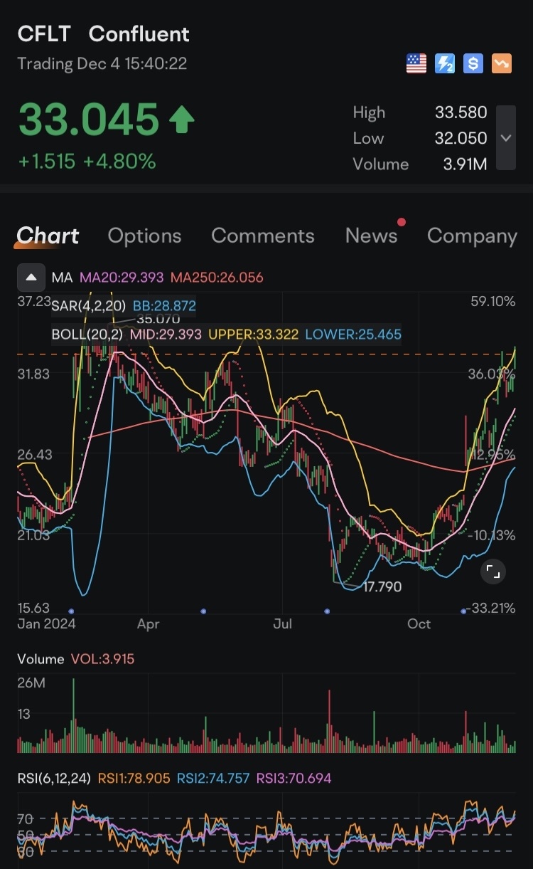The height and width of the screenshot is (869, 533).
Task: Open the News tab
Action: [372, 236]
